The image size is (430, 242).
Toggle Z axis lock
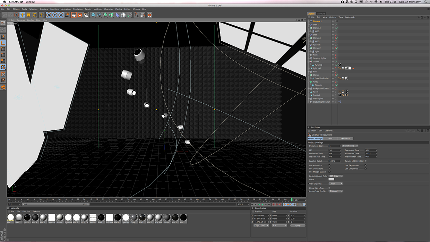(61, 15)
